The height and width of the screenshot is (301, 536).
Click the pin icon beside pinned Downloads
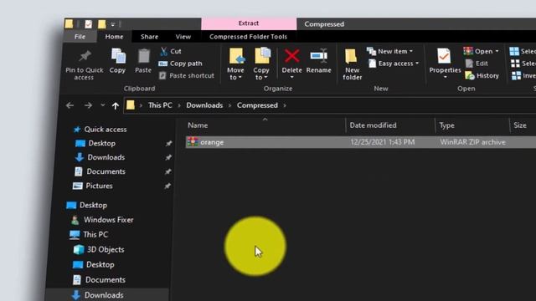(168, 158)
